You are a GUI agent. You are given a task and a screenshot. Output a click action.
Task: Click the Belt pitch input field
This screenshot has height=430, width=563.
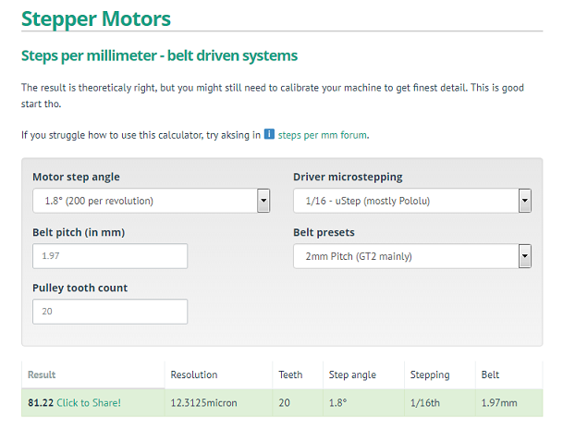click(110, 256)
